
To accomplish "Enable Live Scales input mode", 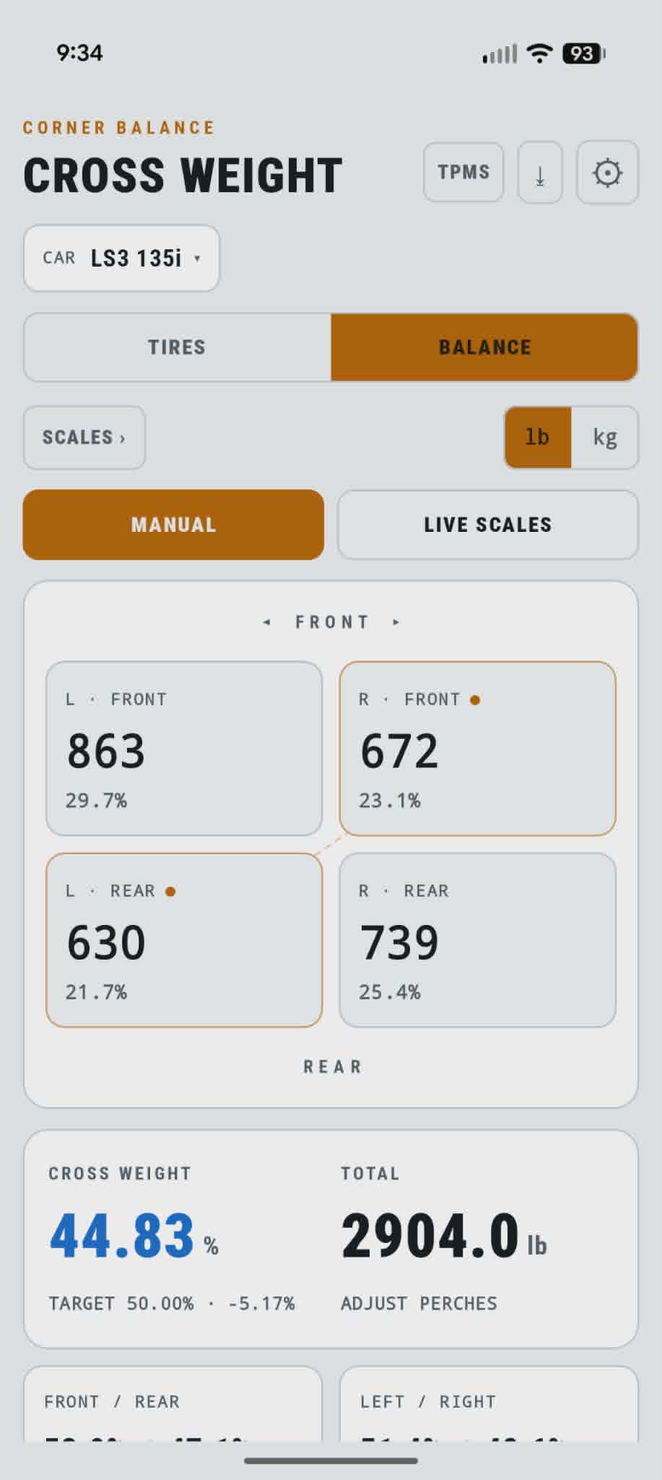I will (488, 525).
